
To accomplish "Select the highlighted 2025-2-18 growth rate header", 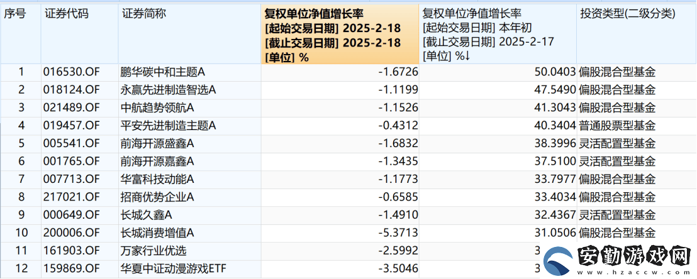I will (x=340, y=34).
